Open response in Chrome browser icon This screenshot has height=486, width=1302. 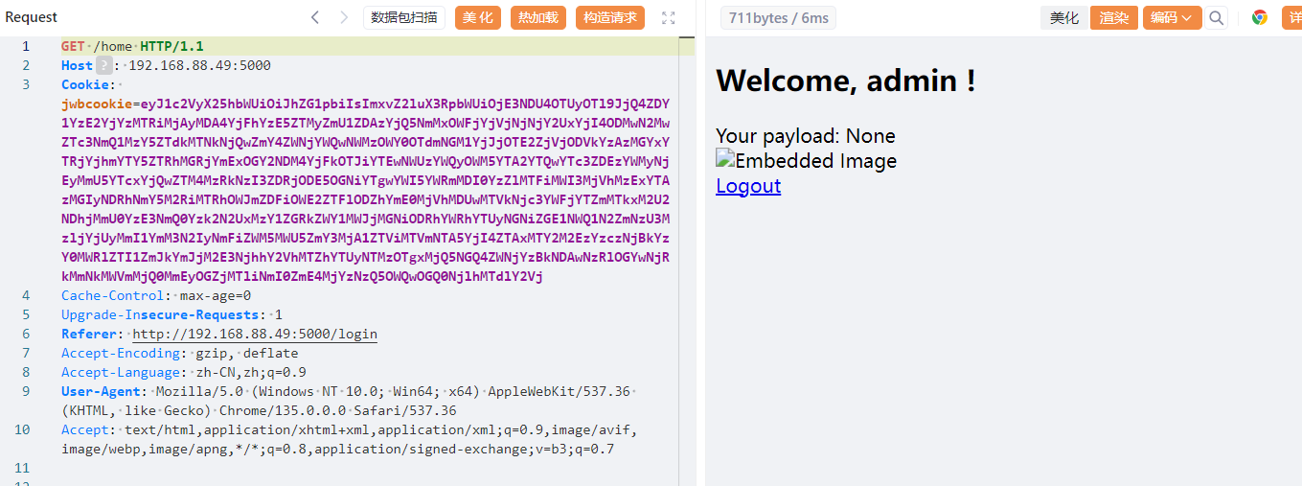click(x=1260, y=17)
